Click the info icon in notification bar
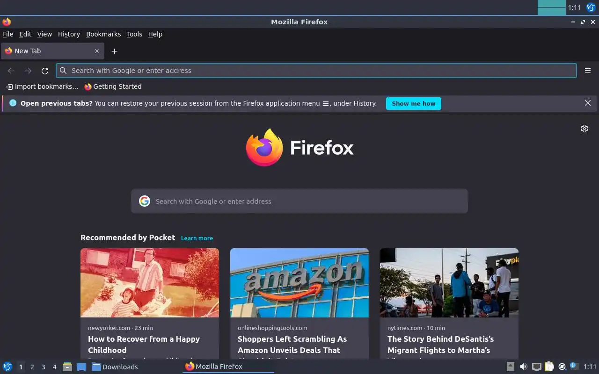Screen dimensions: 599x374 point(13,103)
